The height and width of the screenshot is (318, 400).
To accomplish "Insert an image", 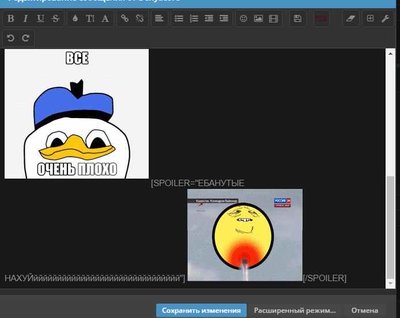I will click(x=258, y=18).
